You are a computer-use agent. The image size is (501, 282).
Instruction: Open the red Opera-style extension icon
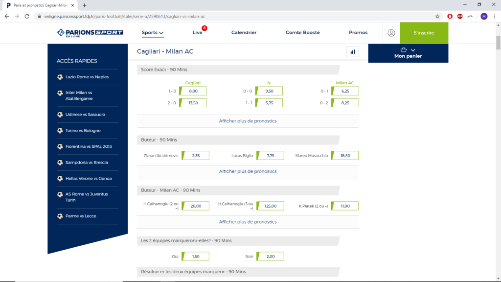click(x=450, y=16)
